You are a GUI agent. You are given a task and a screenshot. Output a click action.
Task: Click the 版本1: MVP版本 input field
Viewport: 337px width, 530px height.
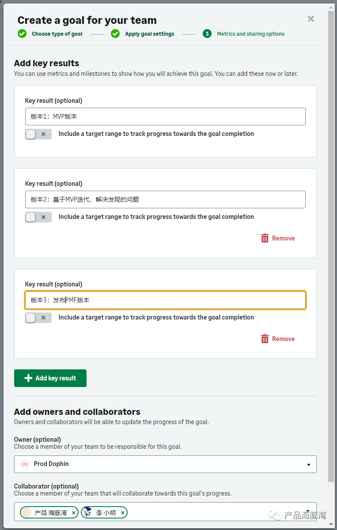[165, 117]
